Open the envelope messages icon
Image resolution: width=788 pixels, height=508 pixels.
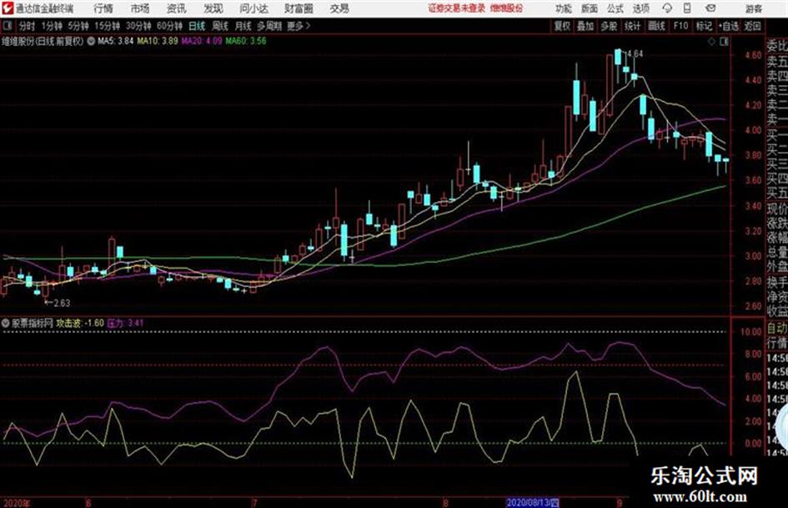tap(710, 8)
